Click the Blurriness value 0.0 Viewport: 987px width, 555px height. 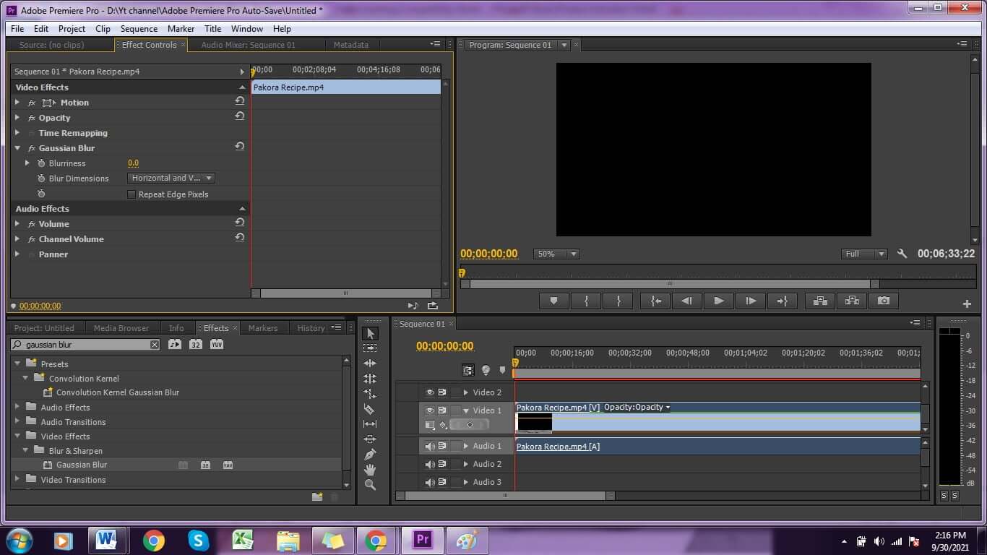(133, 163)
